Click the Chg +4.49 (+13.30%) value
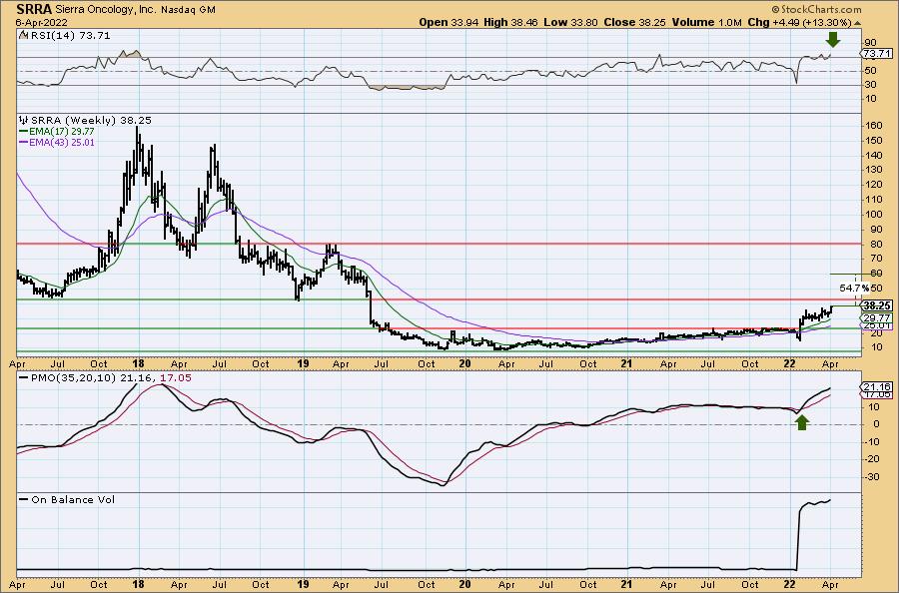Image resolution: width=899 pixels, height=593 pixels. tap(800, 22)
